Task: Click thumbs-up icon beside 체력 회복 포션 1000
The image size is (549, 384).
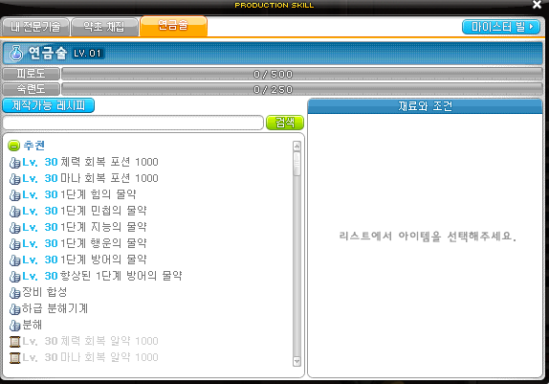Action: coord(14,163)
